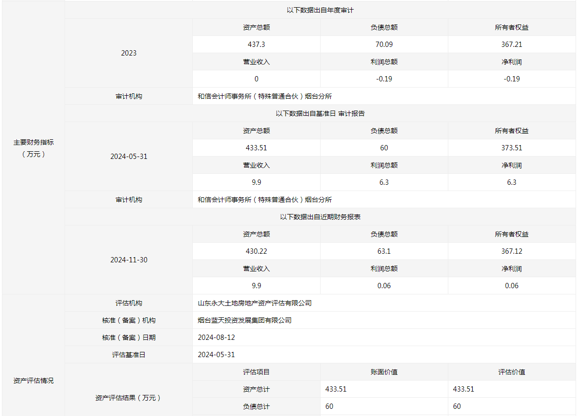The image size is (578, 416).
Task: Click the 主要财务指标（万元） section label
Action: 33,148
